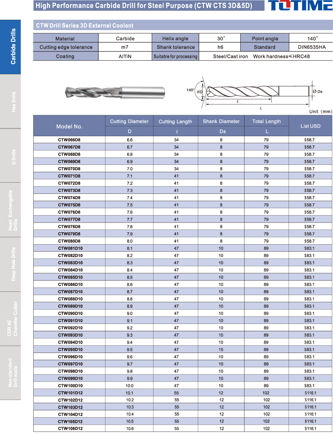Select the Non-standard Drill made tab
Image resolution: width=333 pixels, height=435 pixels.
coord(10,373)
